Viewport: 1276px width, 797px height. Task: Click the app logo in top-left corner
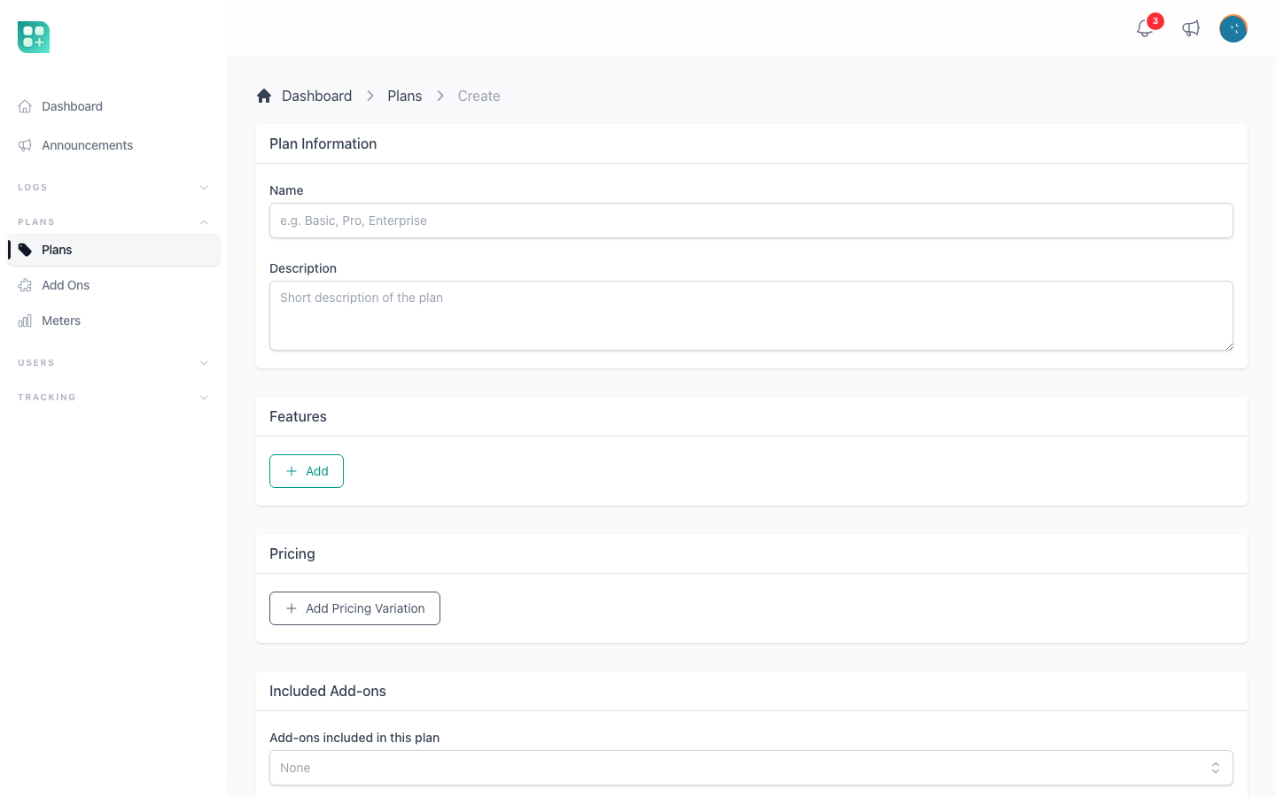(x=34, y=37)
